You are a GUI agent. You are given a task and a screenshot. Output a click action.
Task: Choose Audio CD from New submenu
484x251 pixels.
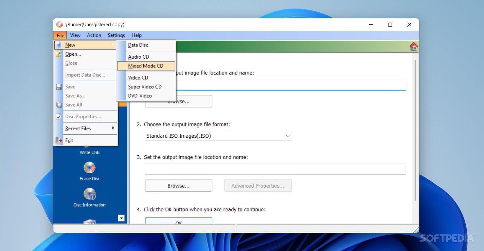[x=146, y=57]
